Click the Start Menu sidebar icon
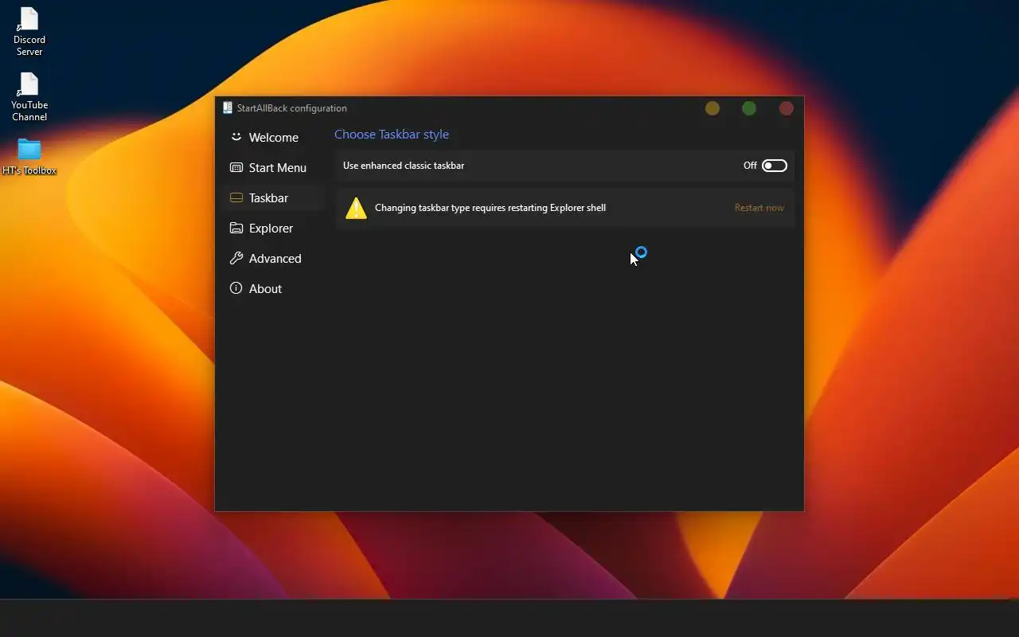This screenshot has width=1019, height=637. 236,167
